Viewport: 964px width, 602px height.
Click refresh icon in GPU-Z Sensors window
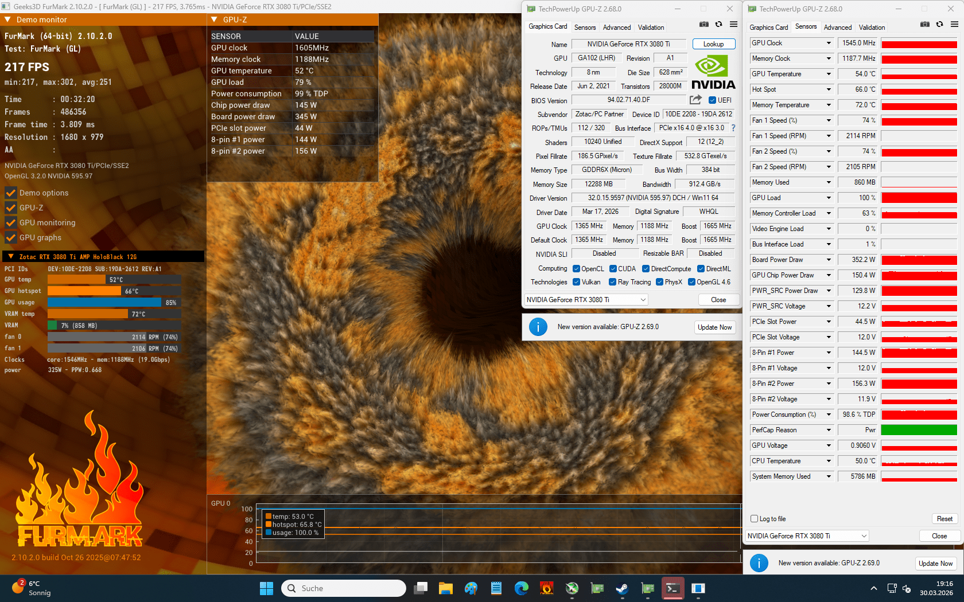point(939,25)
